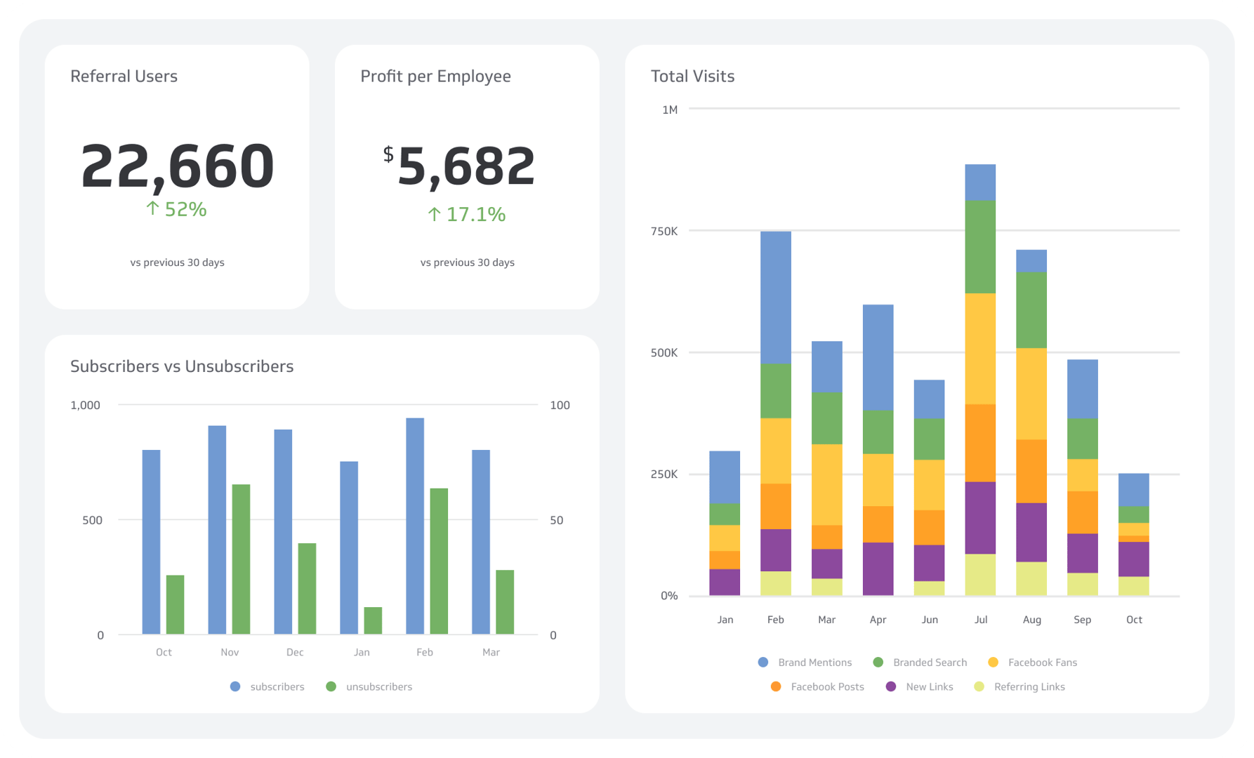This screenshot has height=758, width=1254.
Task: Click the purple New Links legend dot
Action: click(x=891, y=687)
